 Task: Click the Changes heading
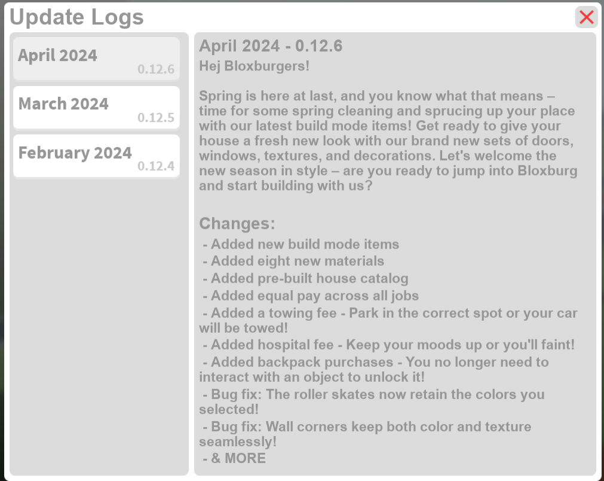(x=237, y=223)
